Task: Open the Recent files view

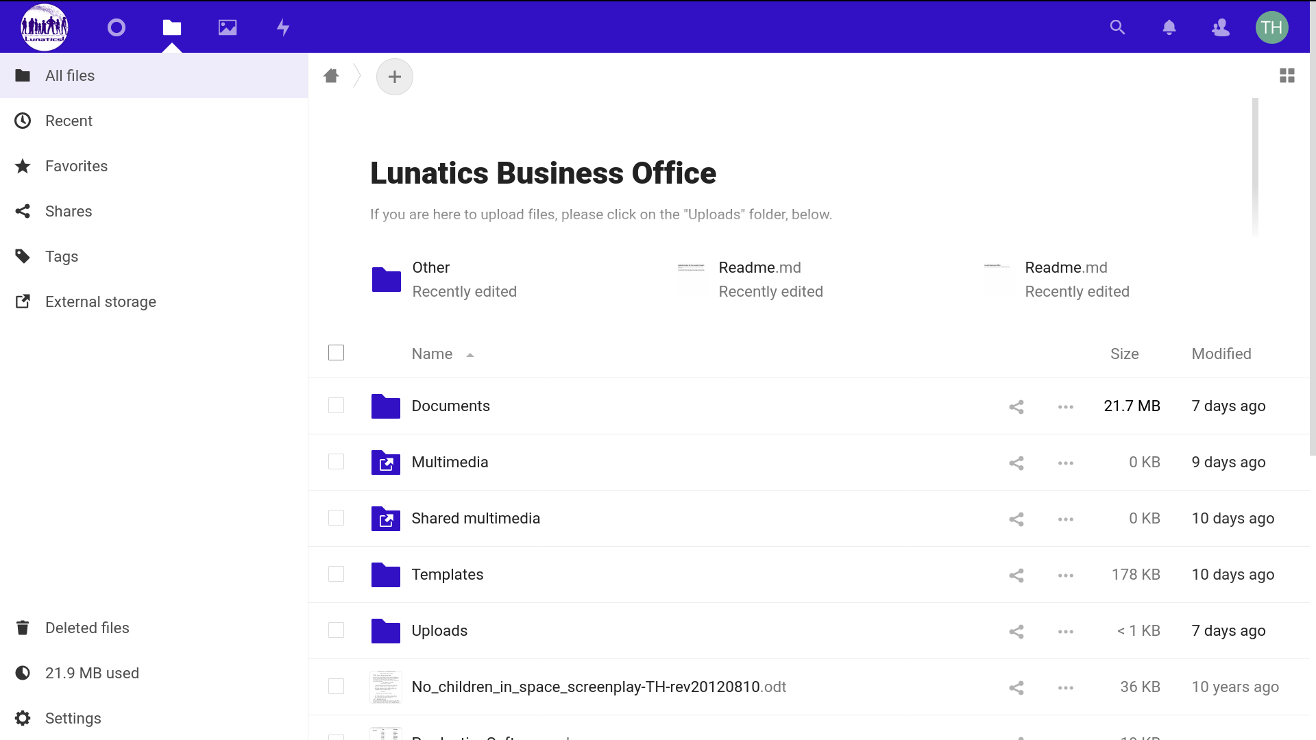Action: click(x=69, y=121)
